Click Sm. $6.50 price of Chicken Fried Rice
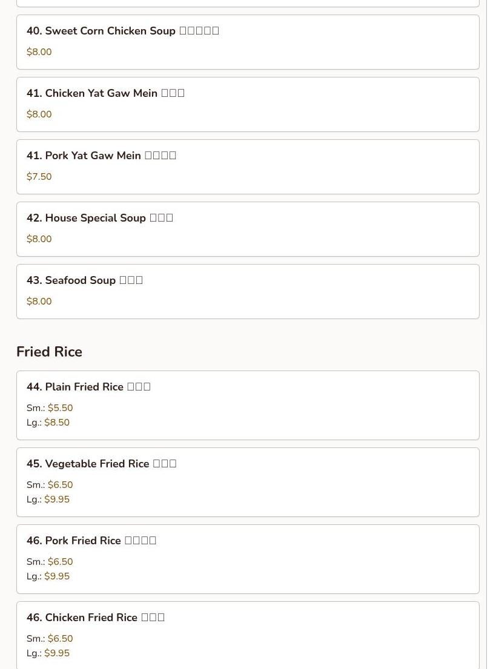The width and height of the screenshot is (499, 669). pyautogui.click(x=60, y=639)
